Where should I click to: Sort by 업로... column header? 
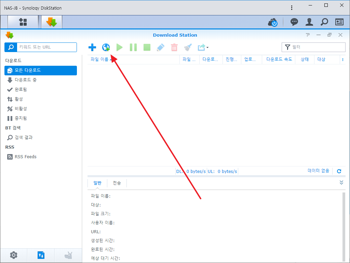pos(251,59)
